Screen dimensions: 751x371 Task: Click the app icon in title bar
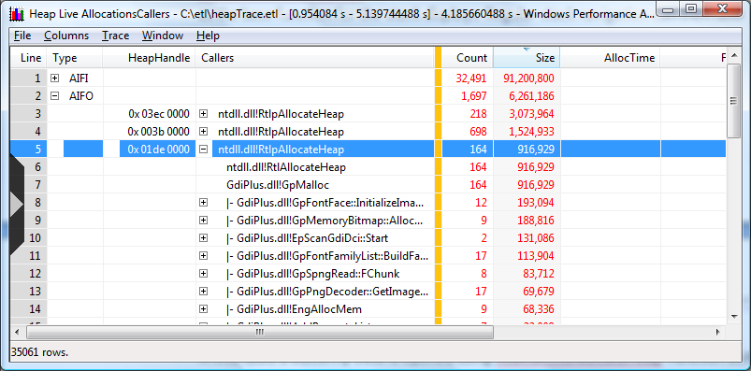point(17,13)
